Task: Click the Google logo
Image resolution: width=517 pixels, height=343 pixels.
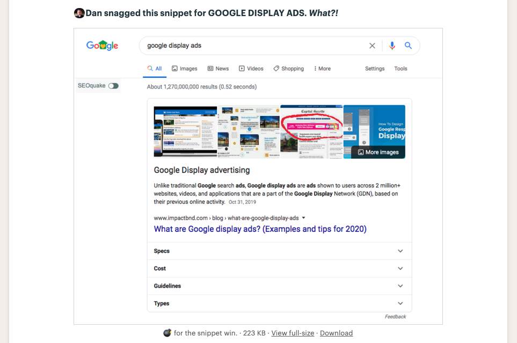Action: (102, 45)
